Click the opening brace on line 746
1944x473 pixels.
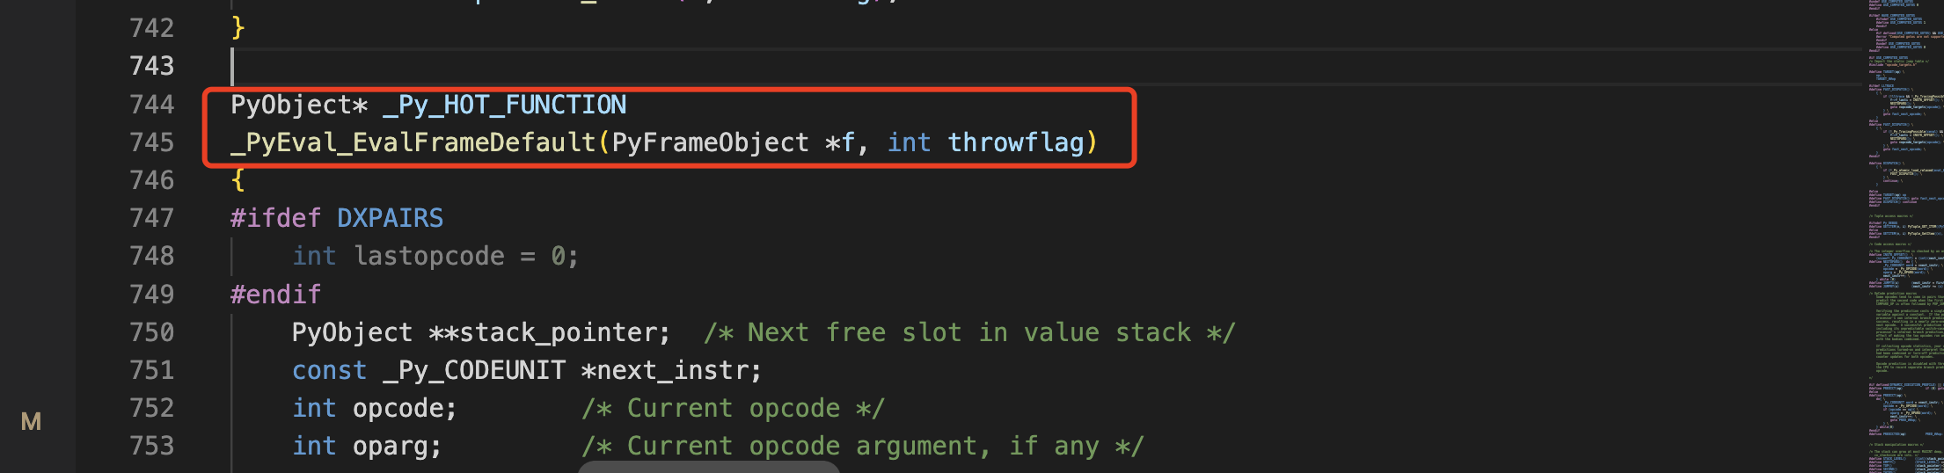point(238,180)
